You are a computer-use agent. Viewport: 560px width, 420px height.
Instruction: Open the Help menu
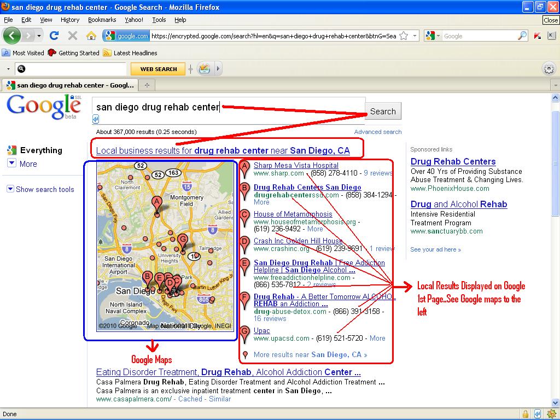pyautogui.click(x=180, y=20)
